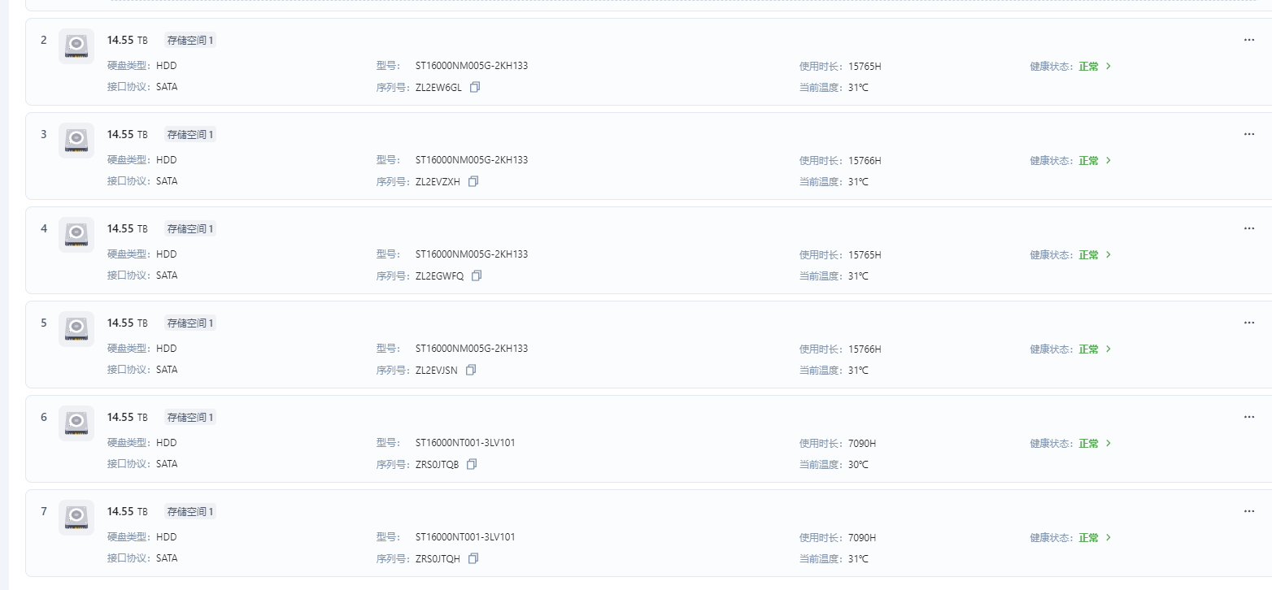Open more options menu for disk 2

click(1249, 40)
